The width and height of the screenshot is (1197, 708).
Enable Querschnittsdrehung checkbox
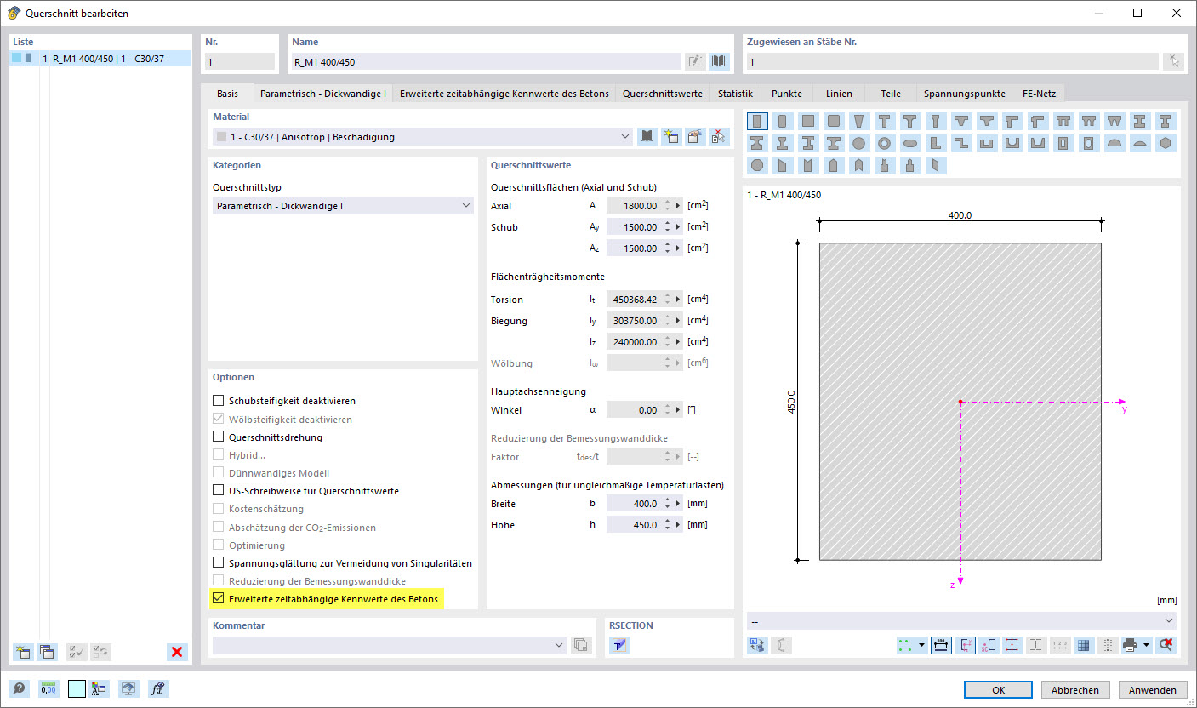(219, 437)
